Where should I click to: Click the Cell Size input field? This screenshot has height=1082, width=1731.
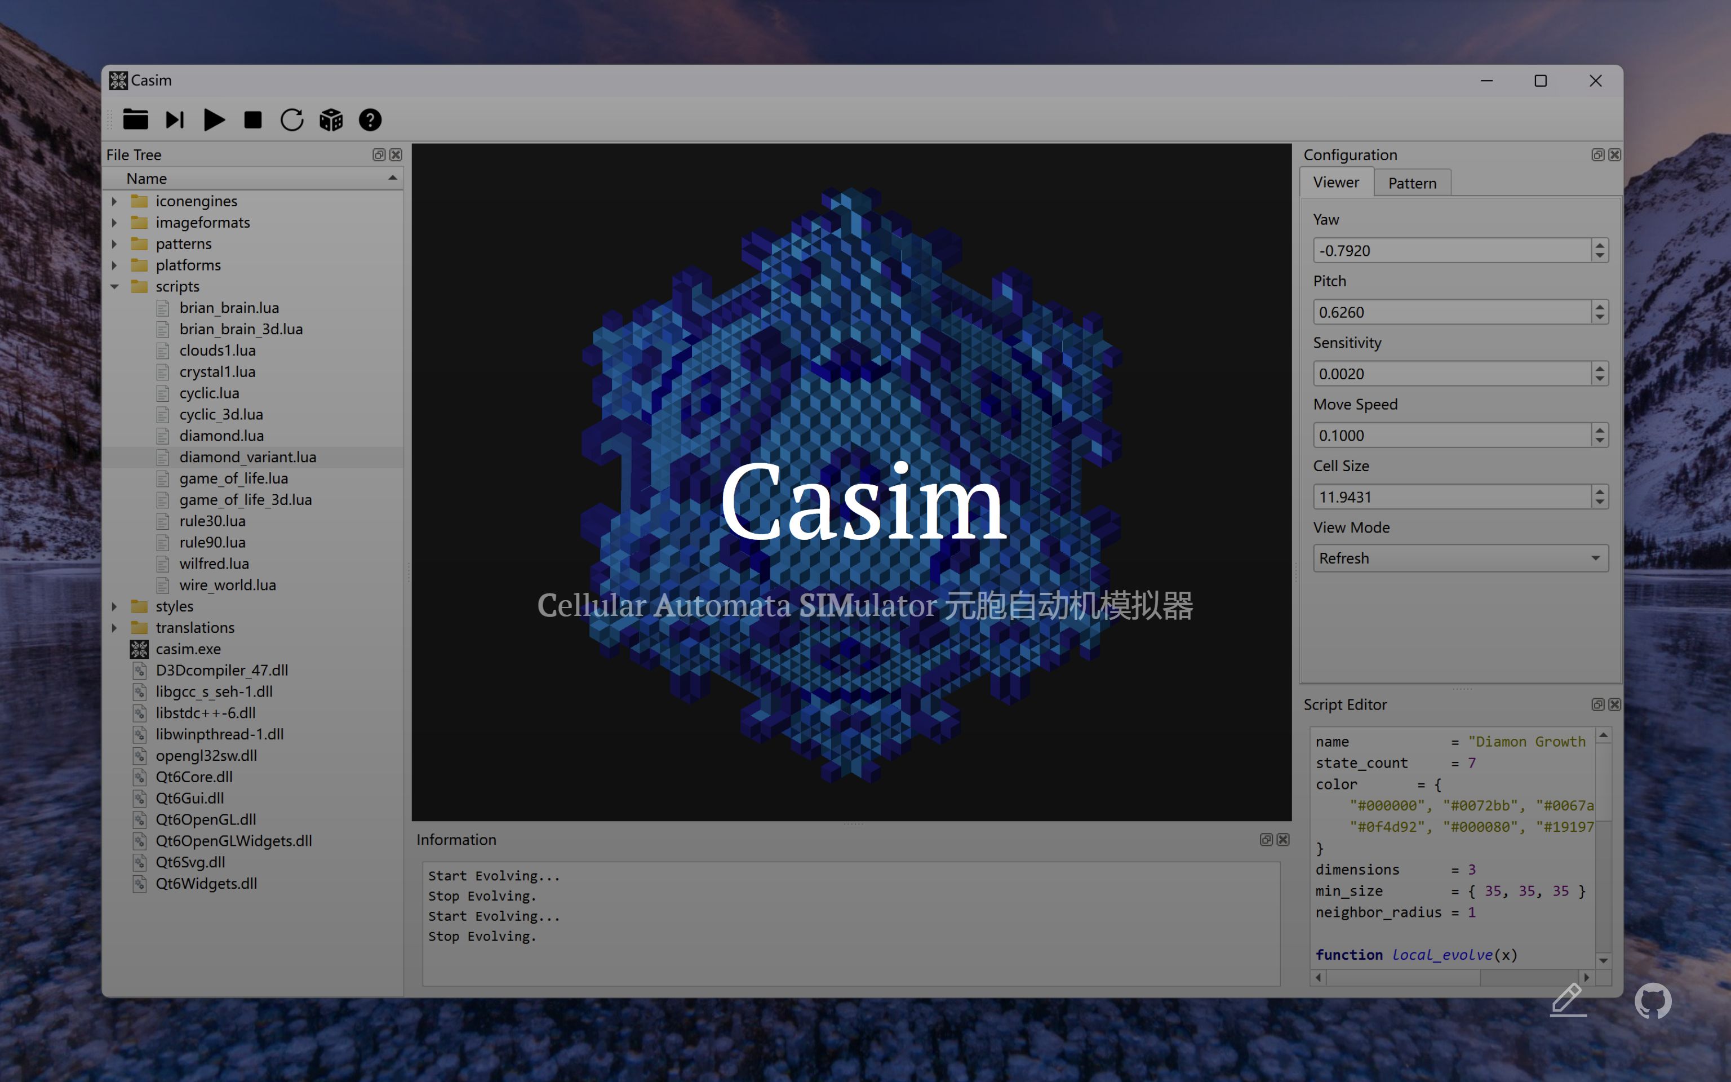(1452, 496)
